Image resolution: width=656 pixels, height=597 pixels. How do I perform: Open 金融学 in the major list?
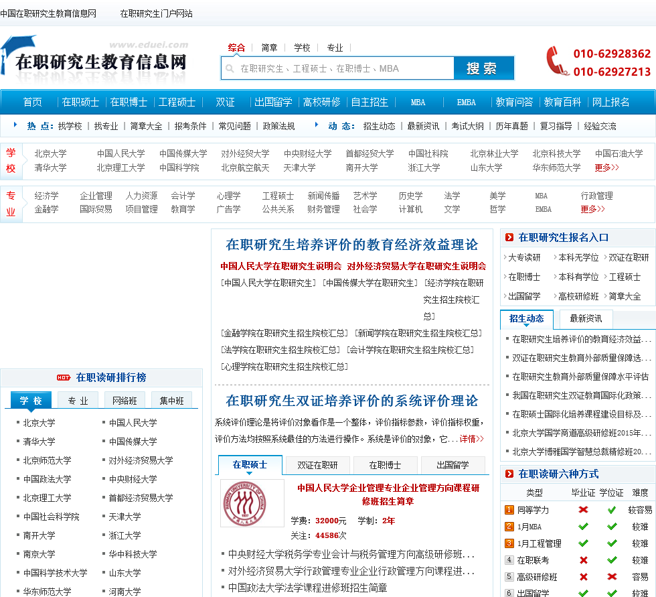tap(46, 209)
